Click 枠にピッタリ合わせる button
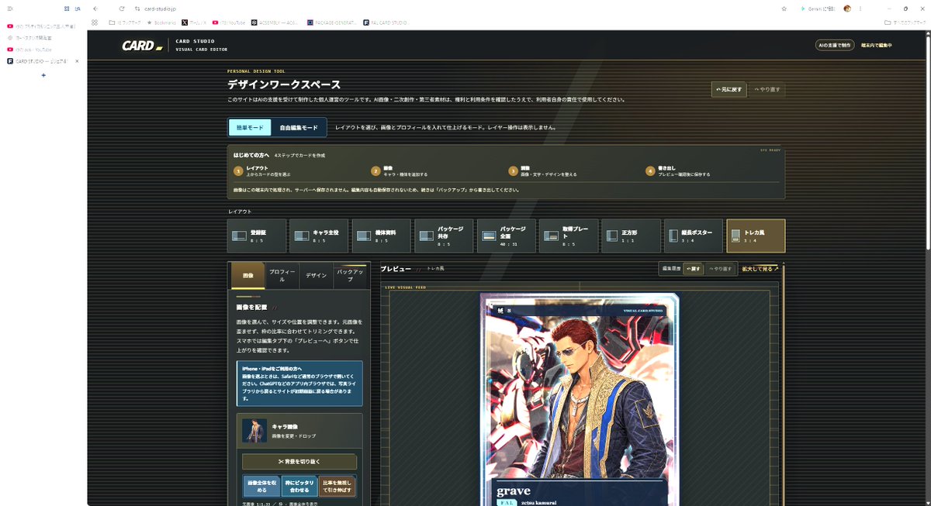 299,486
